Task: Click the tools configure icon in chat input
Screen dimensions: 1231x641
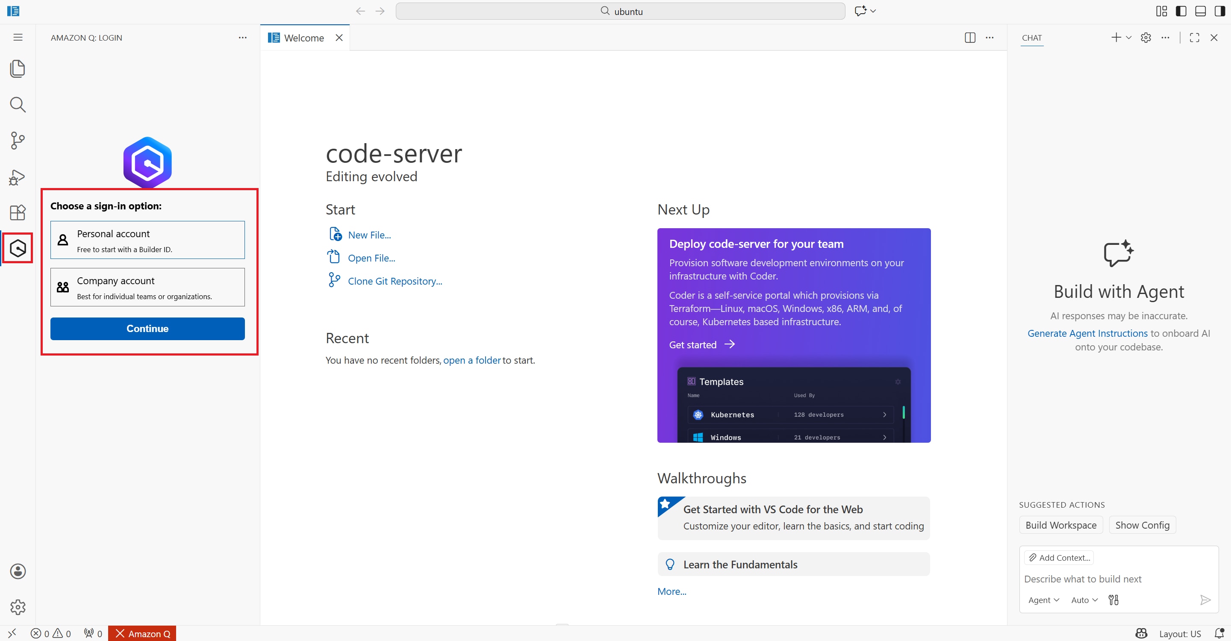Action: pos(1113,600)
